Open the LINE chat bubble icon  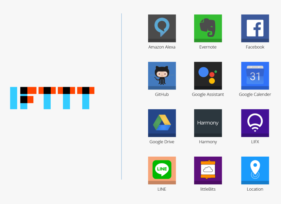tap(162, 170)
